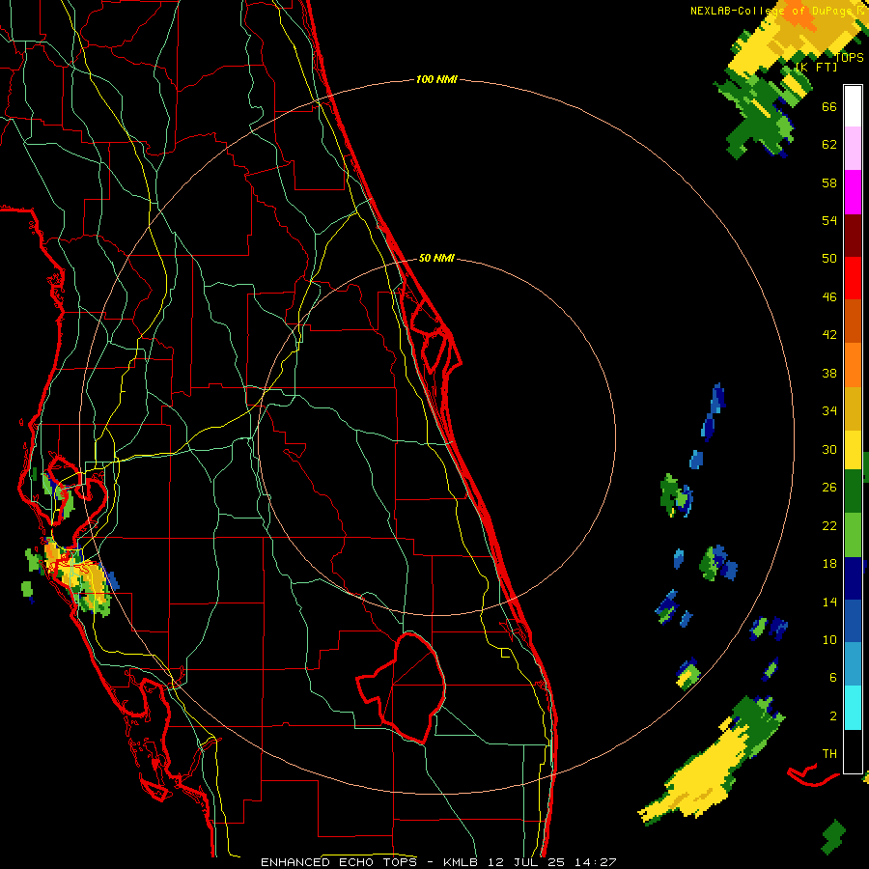The width and height of the screenshot is (869, 869).
Task: Click the "10" legend value
Action: click(829, 639)
